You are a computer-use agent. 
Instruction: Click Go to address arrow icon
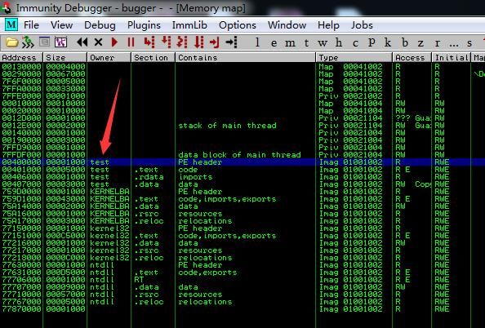231,42
